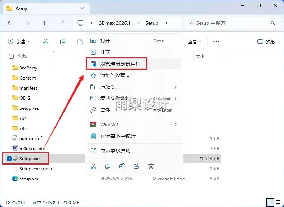Choose 属性 from context menu
The width and height of the screenshot is (284, 207).
click(x=134, y=110)
